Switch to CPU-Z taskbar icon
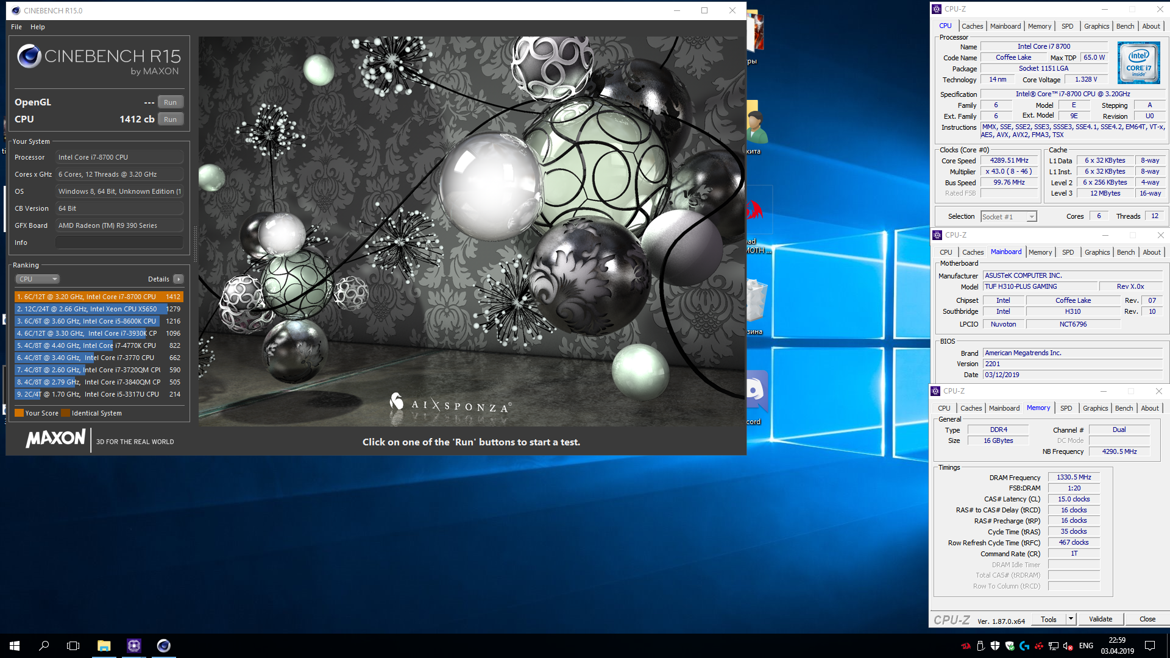Screen dimensions: 1170x658 coord(133,646)
